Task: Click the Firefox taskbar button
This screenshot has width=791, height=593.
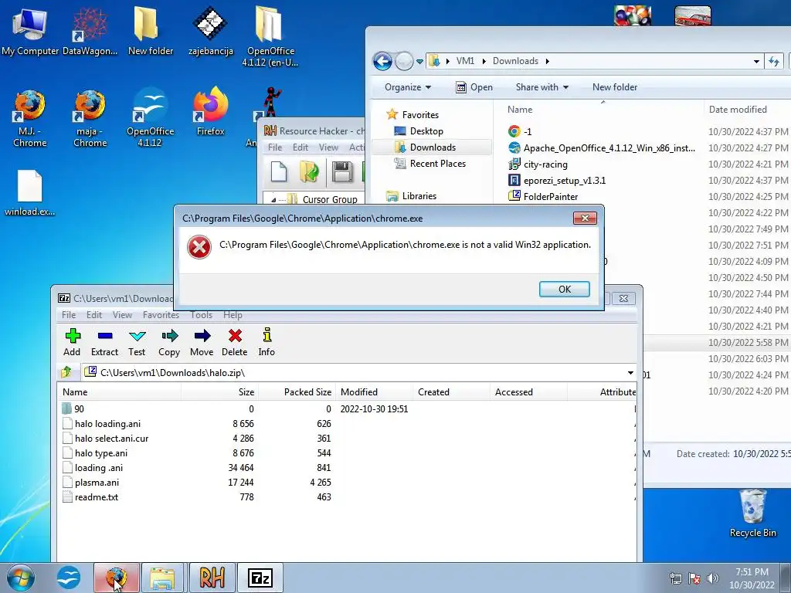Action: [x=116, y=578]
